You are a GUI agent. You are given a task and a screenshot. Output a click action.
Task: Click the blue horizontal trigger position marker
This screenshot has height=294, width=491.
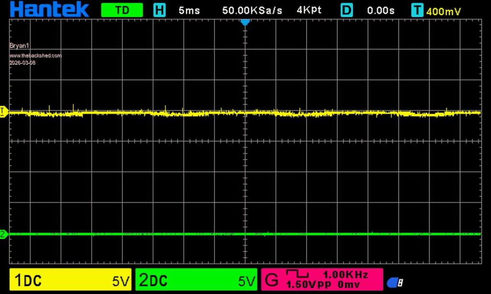[x=245, y=22]
